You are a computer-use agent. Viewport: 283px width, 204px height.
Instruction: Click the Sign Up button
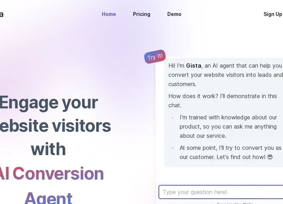[273, 14]
